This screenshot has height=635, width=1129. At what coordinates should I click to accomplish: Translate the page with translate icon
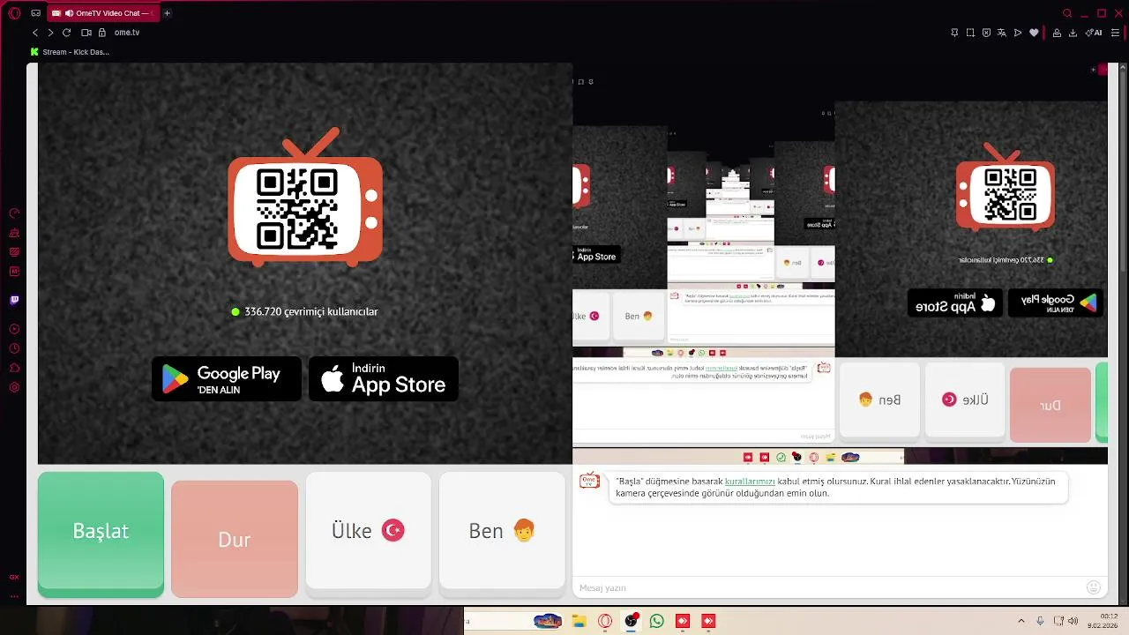pyautogui.click(x=1002, y=33)
